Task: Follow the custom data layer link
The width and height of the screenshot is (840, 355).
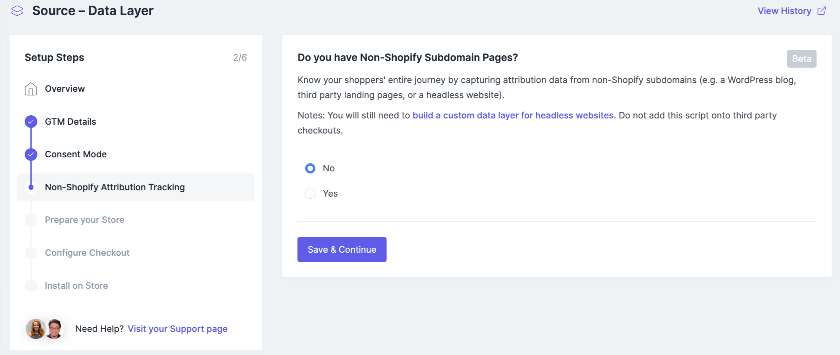Action: pos(513,116)
